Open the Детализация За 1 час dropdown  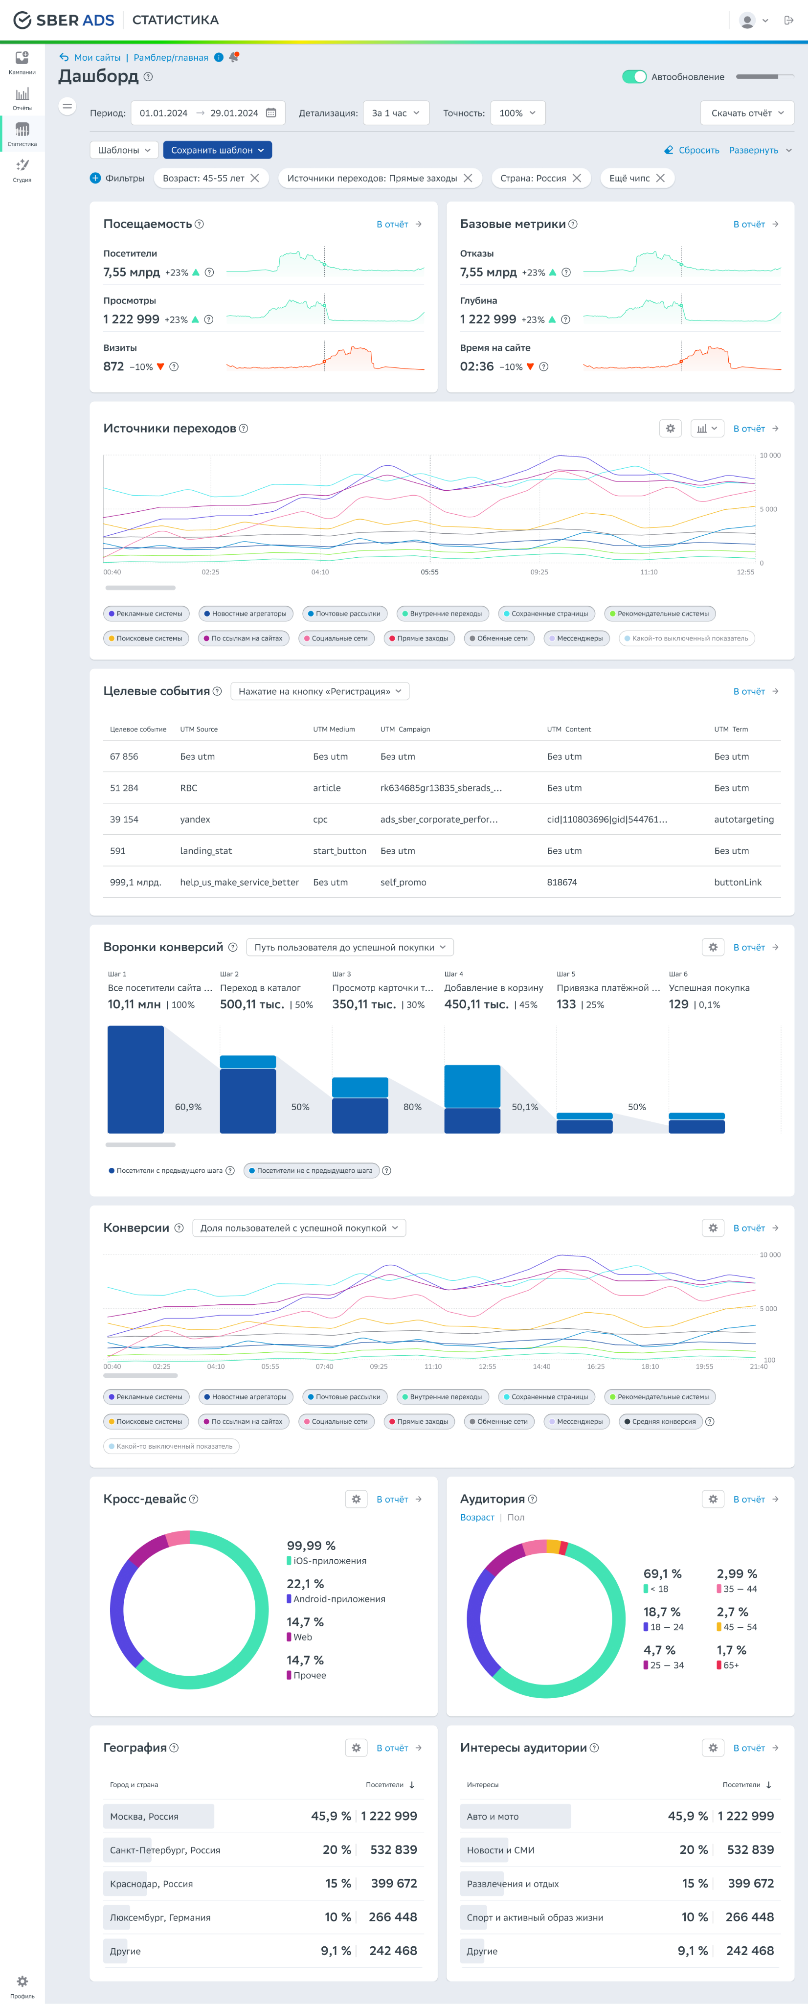pyautogui.click(x=396, y=114)
